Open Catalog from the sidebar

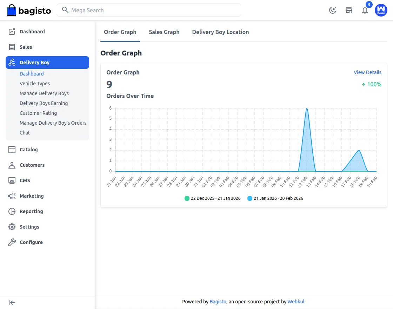[28, 150]
